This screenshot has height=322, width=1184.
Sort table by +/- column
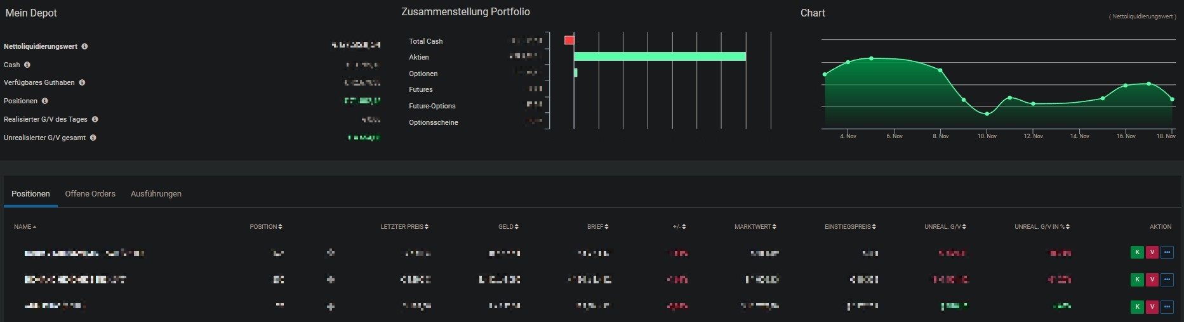[679, 227]
